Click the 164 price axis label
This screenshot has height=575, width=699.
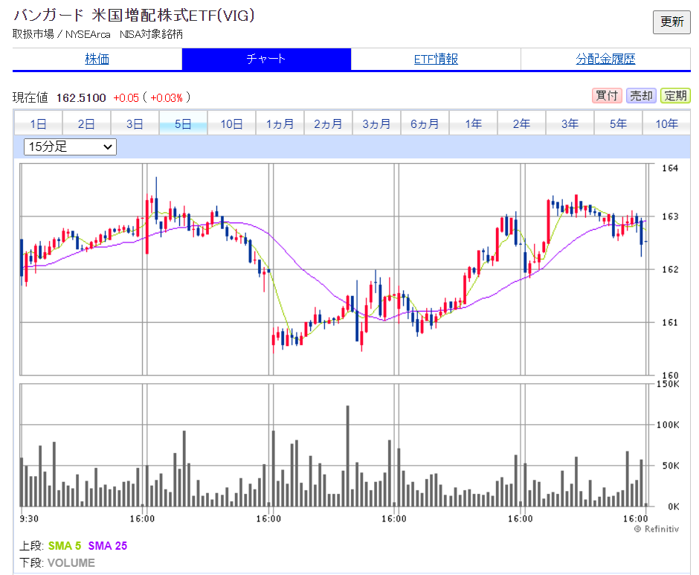pyautogui.click(x=670, y=168)
